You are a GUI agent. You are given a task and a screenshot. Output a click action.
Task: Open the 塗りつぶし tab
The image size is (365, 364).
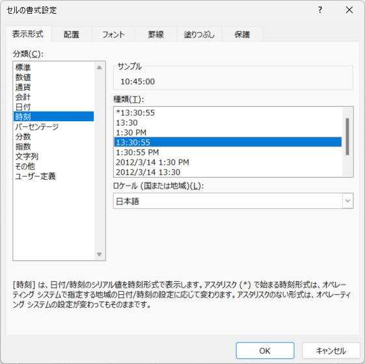(199, 35)
